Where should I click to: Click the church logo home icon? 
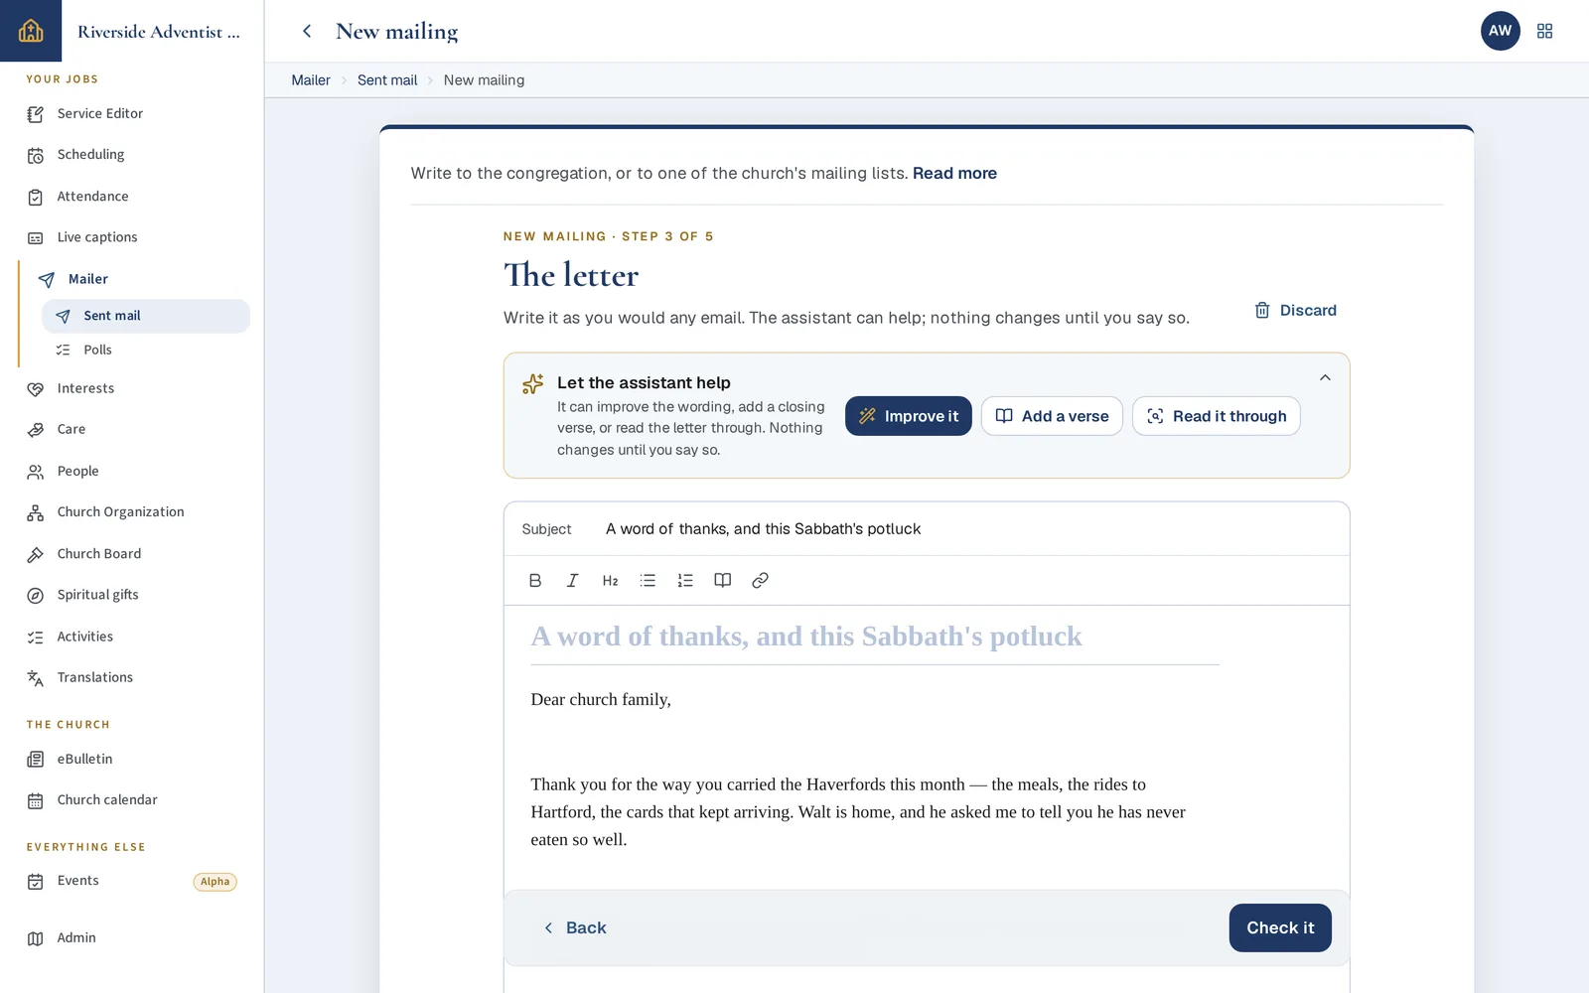pos(31,31)
